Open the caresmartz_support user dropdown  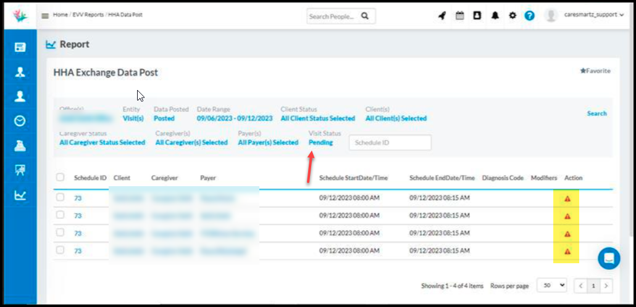click(594, 15)
